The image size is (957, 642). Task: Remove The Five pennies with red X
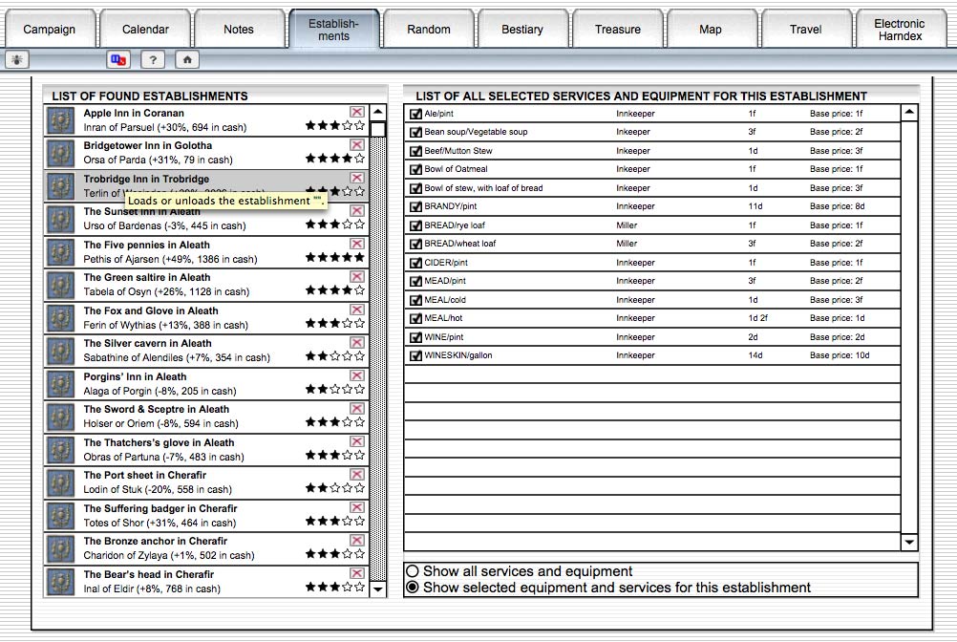(x=357, y=244)
